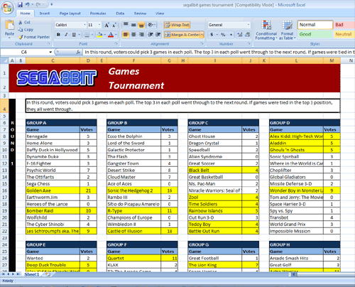Click the Paste clipboard icon

coord(9,25)
